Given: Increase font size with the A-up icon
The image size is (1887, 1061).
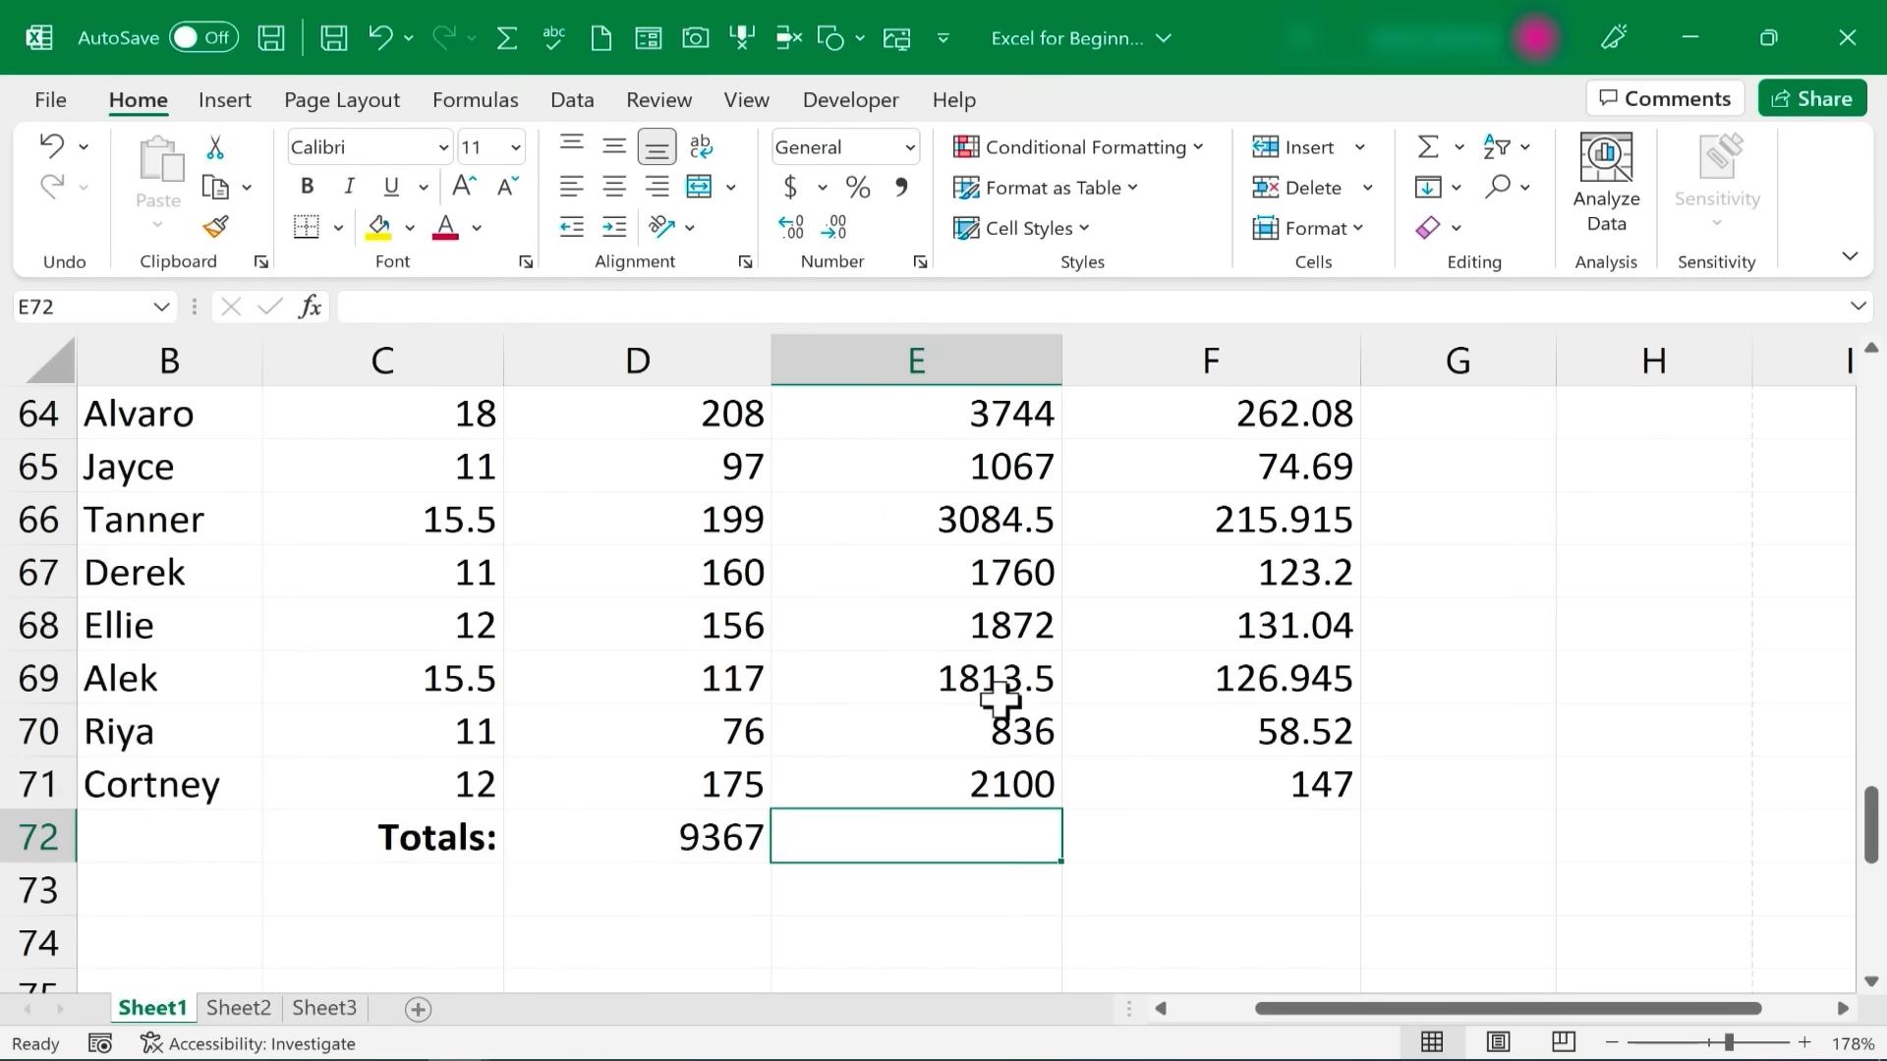Looking at the screenshot, I should pyautogui.click(x=464, y=187).
